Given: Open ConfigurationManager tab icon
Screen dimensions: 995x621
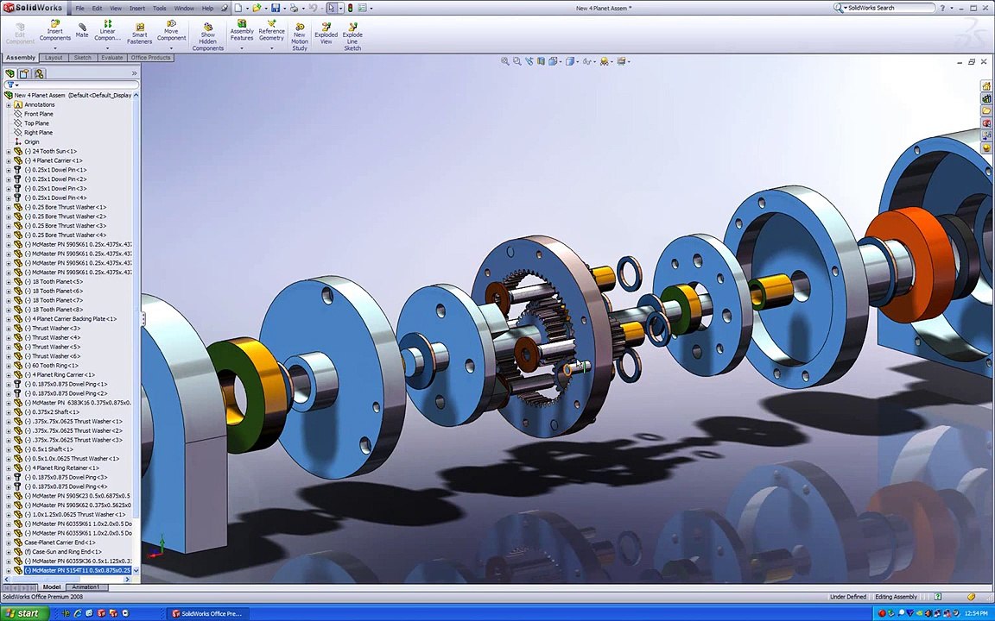Looking at the screenshot, I should (39, 73).
